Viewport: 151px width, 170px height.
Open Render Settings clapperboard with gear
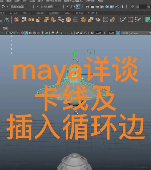coord(102,7)
